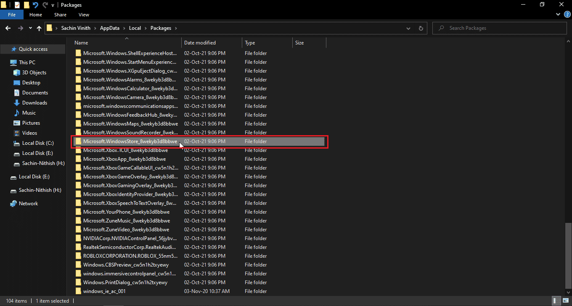The height and width of the screenshot is (306, 572).
Task: Select the Microsoft.WindowsCamera folder icon
Action: point(78,97)
